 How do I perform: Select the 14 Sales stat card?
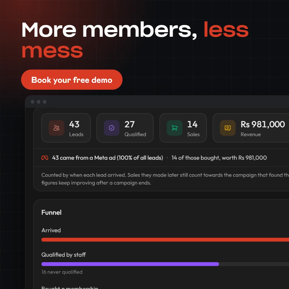(183, 128)
